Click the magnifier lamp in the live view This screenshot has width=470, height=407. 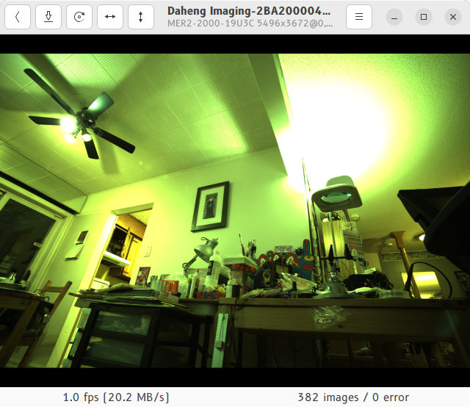click(x=335, y=194)
